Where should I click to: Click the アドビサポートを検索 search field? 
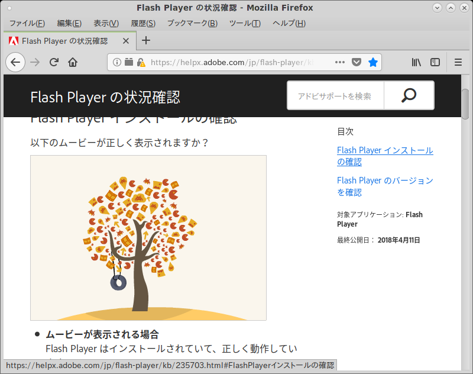335,95
